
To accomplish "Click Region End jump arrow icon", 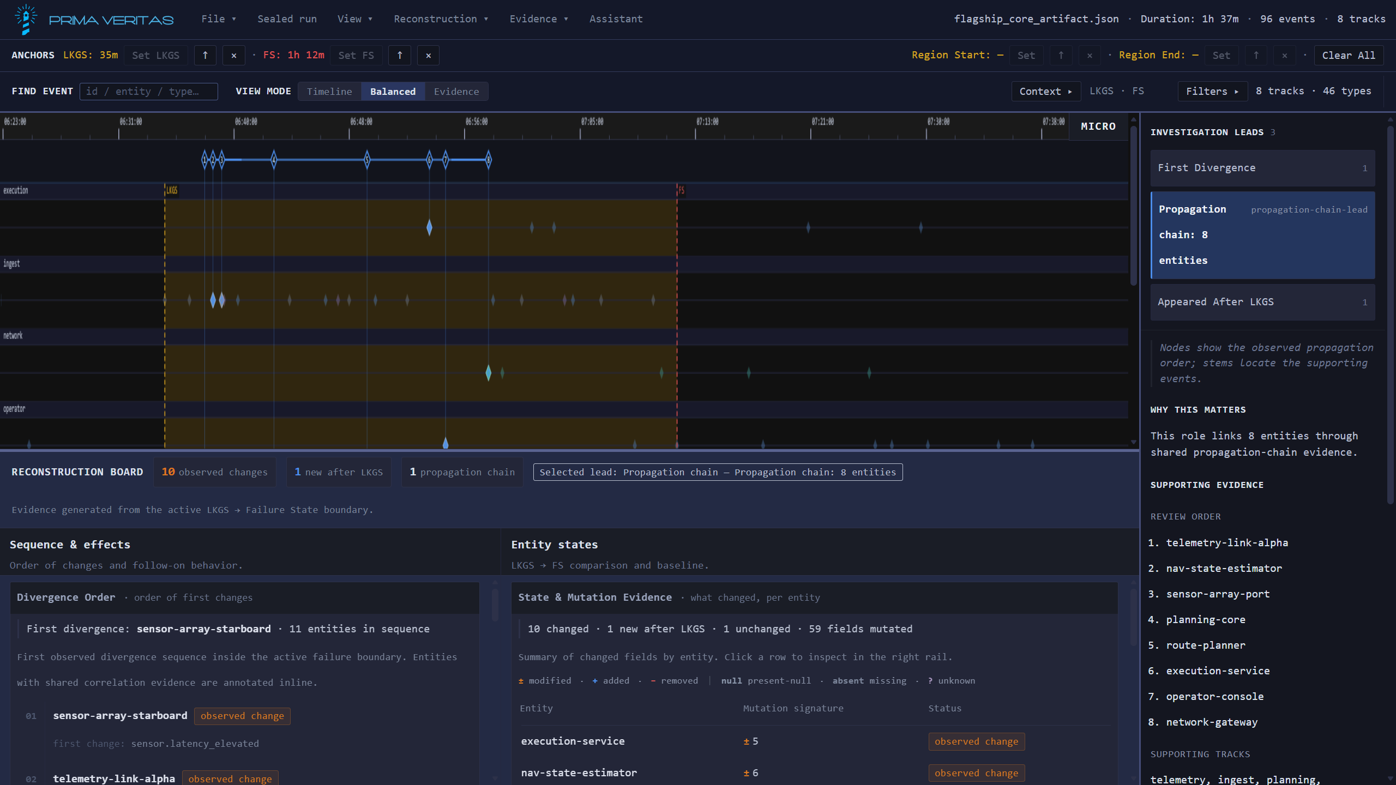I will point(1256,55).
